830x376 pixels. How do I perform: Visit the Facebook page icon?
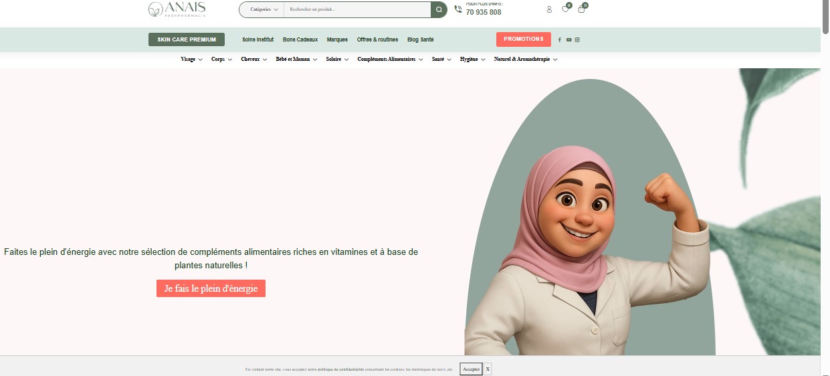[560, 40]
